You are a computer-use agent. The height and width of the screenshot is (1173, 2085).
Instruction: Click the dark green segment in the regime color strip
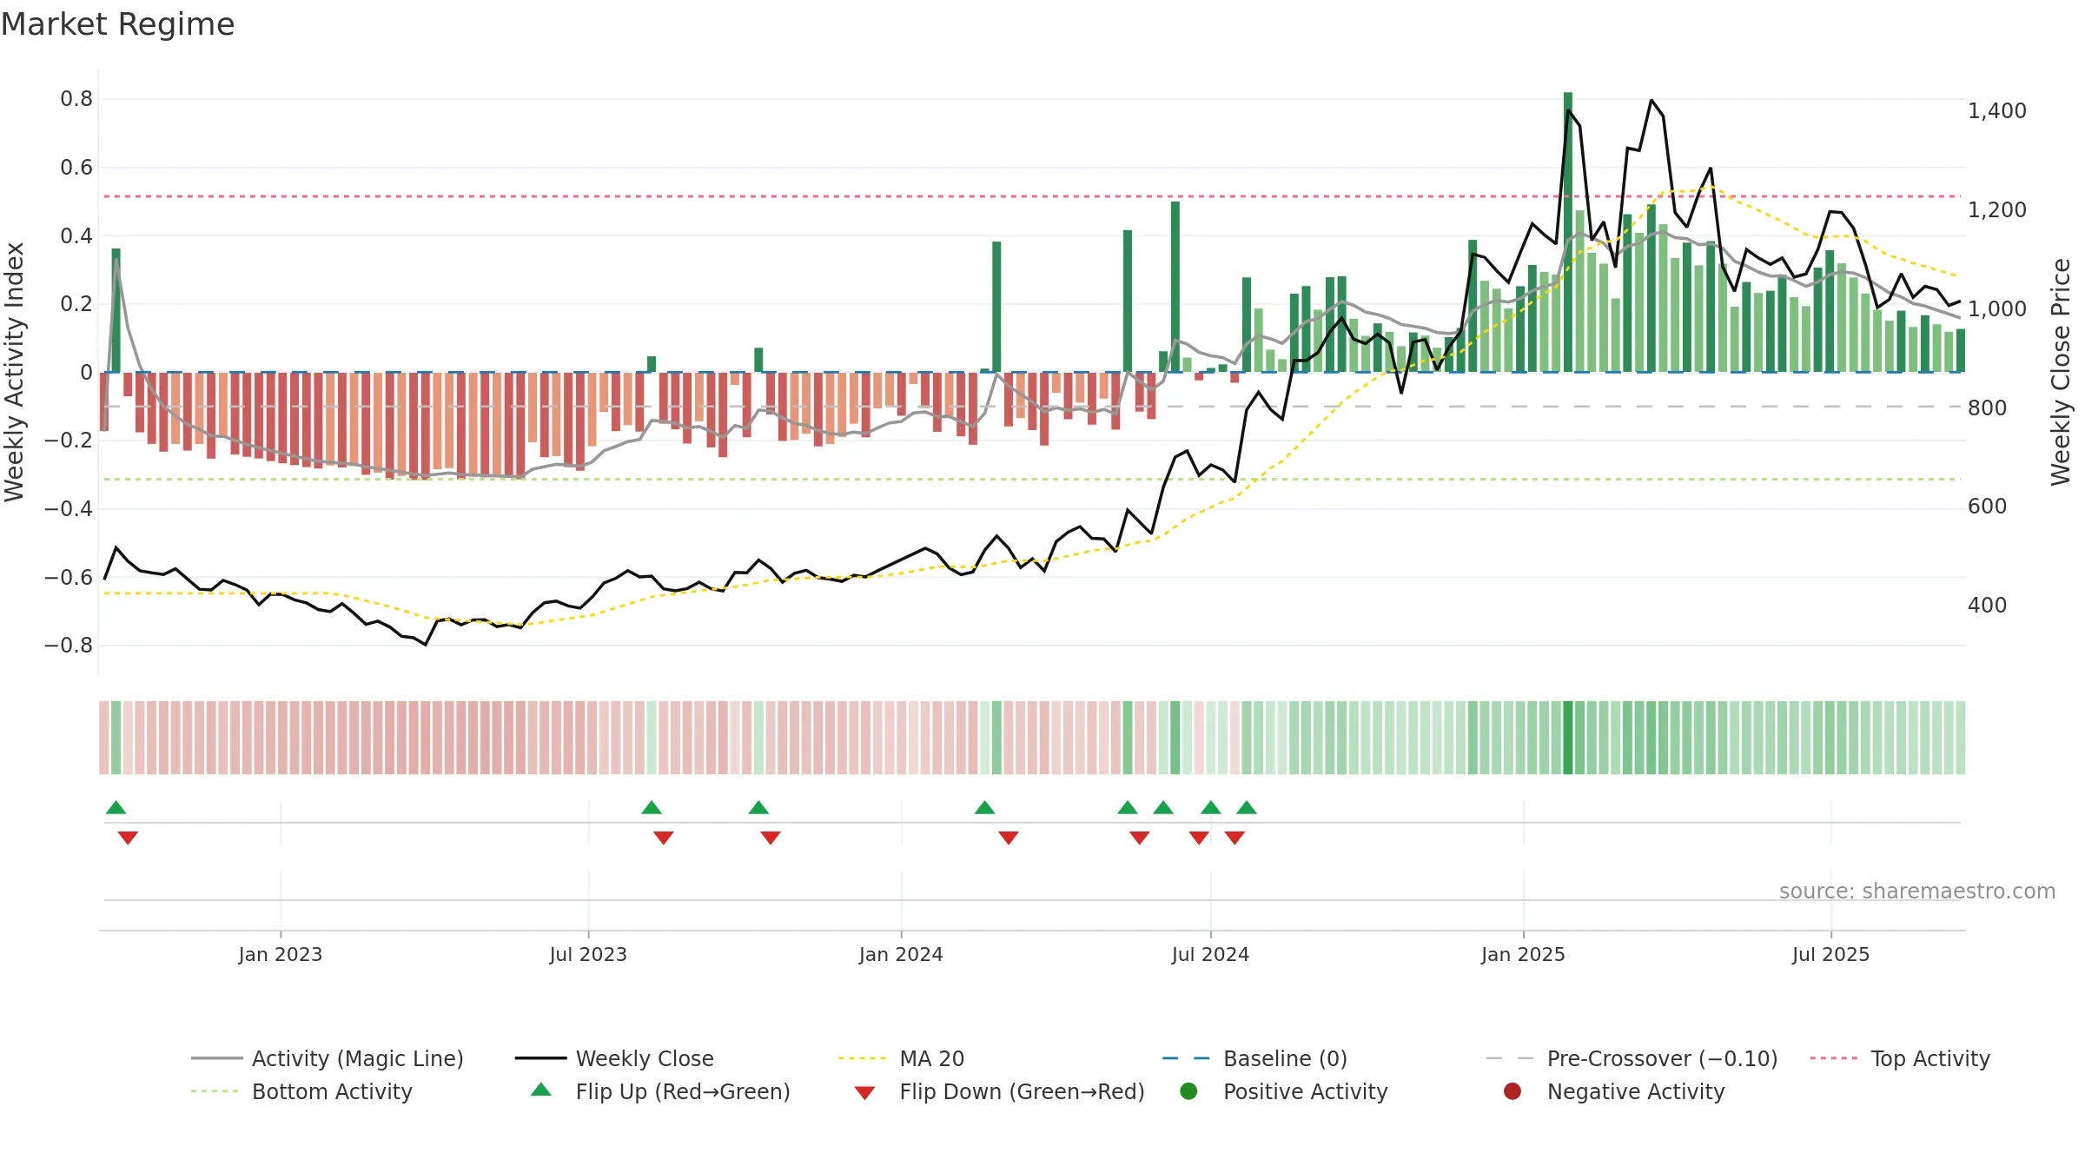coord(1568,738)
